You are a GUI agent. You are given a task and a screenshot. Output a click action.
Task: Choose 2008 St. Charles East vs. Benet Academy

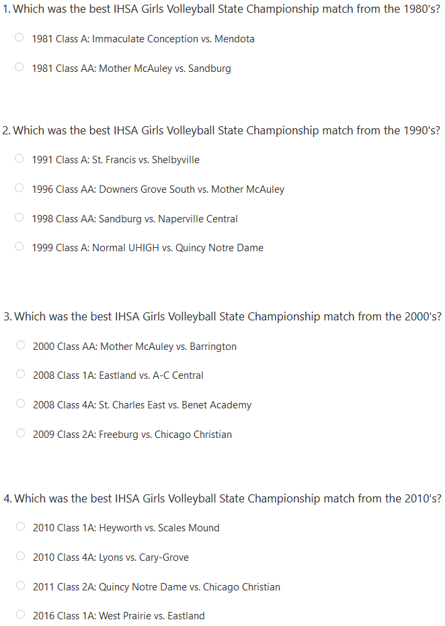[20, 404]
